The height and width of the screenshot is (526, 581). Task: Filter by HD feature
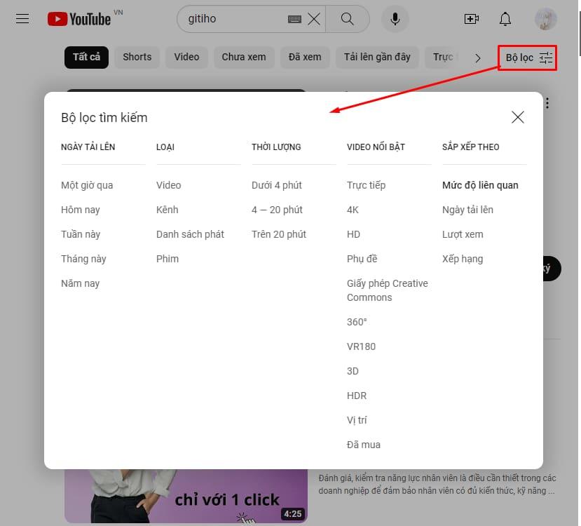(x=353, y=234)
